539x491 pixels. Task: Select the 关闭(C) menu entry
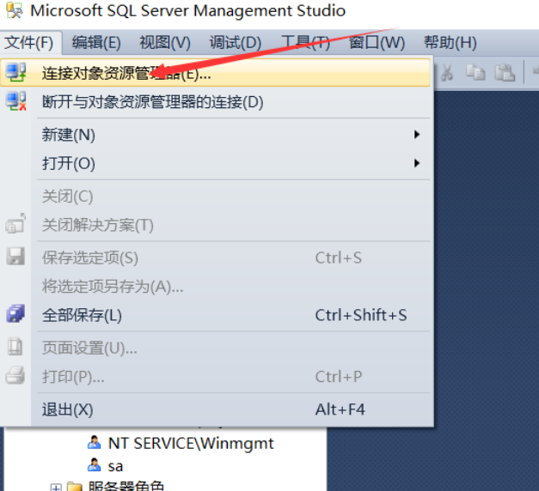click(x=215, y=196)
